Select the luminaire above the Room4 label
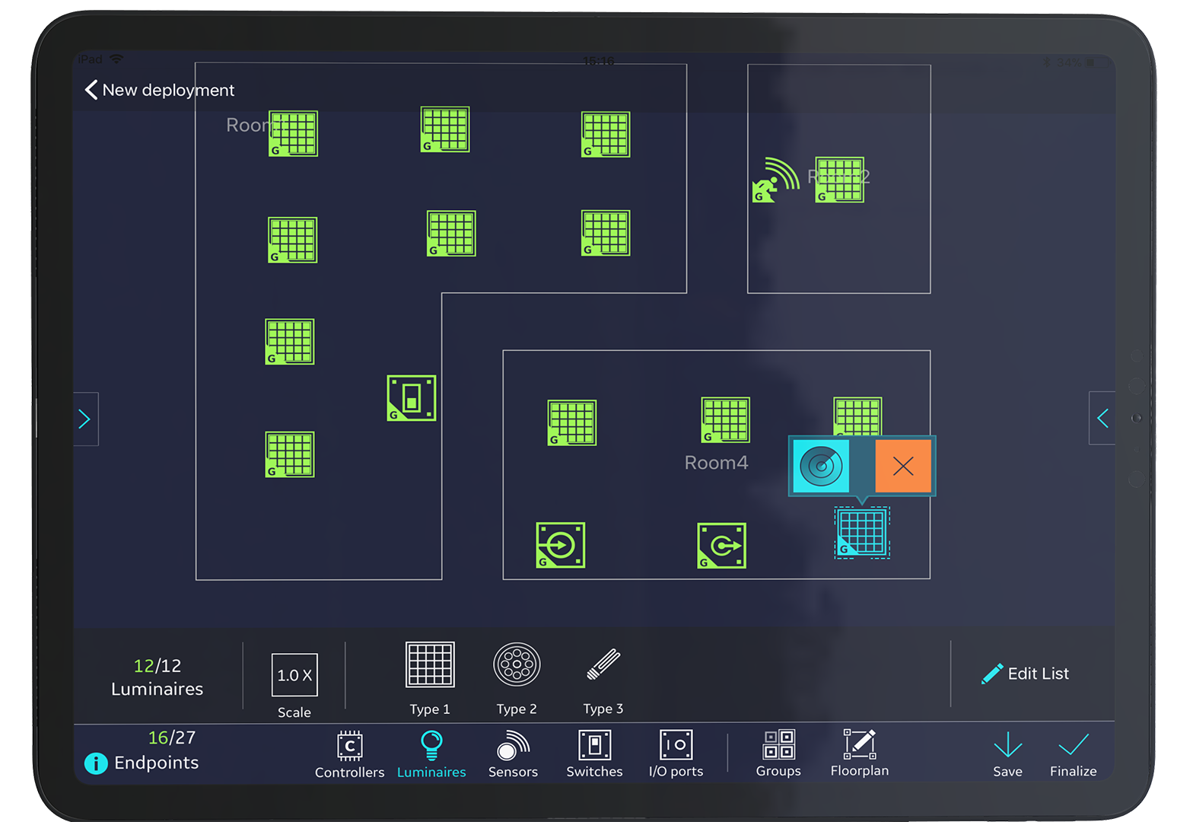 pyautogui.click(x=725, y=419)
